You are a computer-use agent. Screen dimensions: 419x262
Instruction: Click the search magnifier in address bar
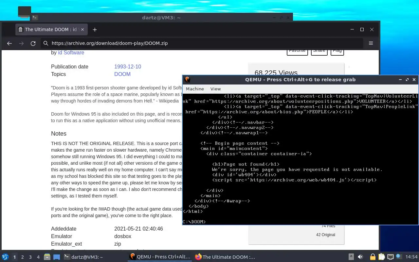coord(46,43)
